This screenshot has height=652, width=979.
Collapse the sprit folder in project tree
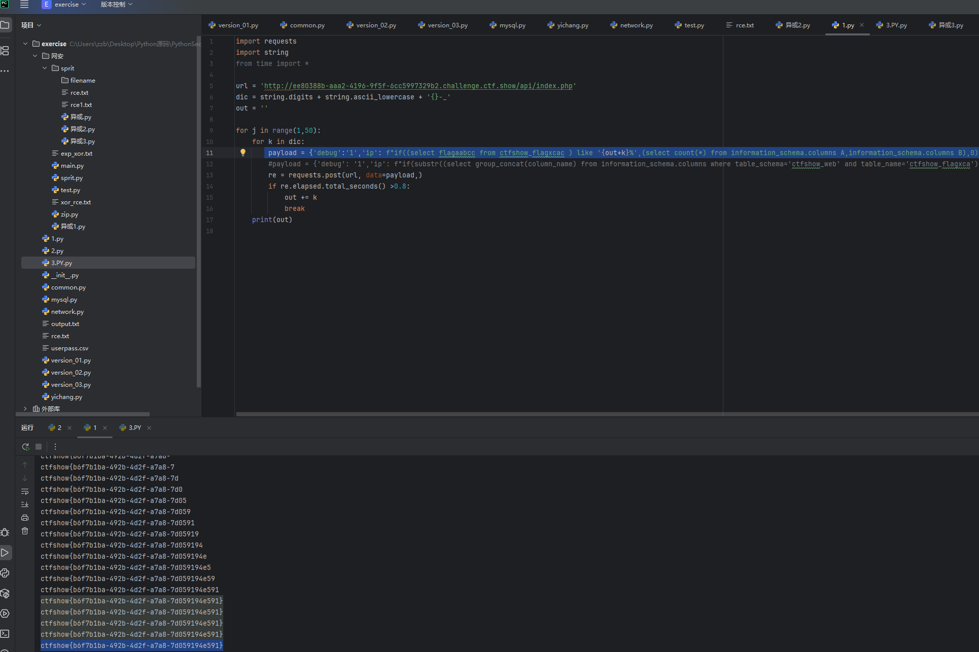(45, 68)
